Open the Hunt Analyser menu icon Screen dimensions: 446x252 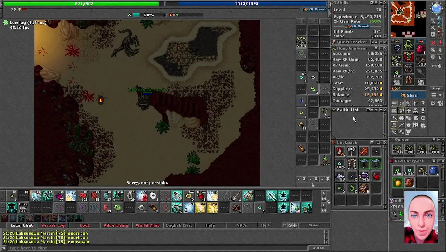point(376,48)
